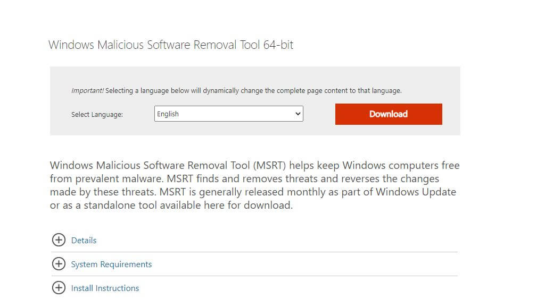The height and width of the screenshot is (299, 545).
Task: Click the plus icon beside Details
Action: click(58, 240)
